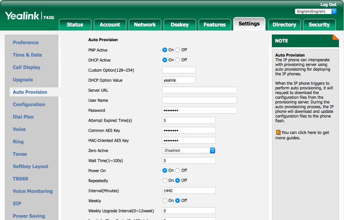Open the Dial Plan settings page
The height and width of the screenshot is (220, 344).
[23, 117]
